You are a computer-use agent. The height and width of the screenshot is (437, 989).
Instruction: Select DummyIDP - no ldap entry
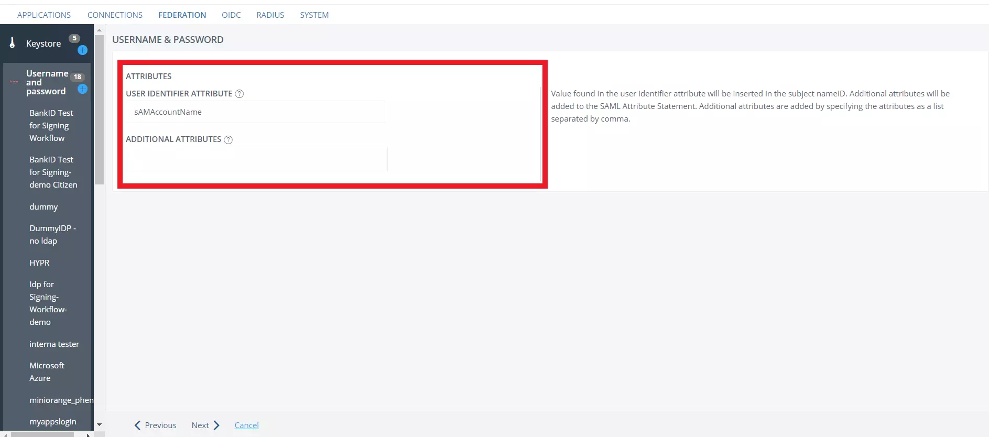point(52,234)
